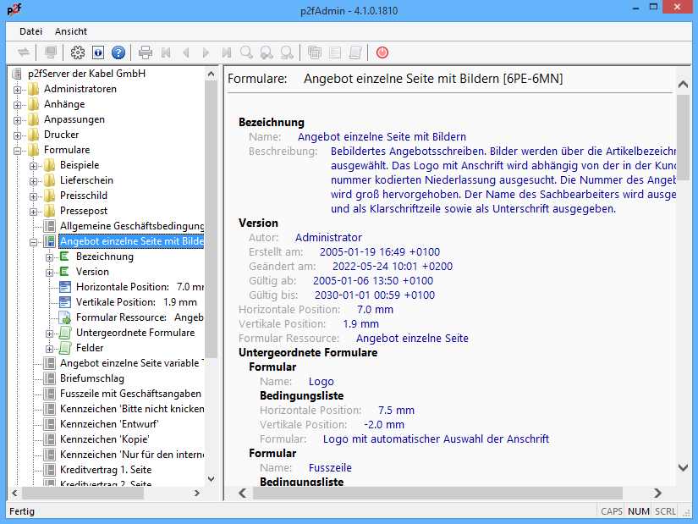Click the printer icon in toolbar
The width and height of the screenshot is (698, 524).
[x=146, y=52]
